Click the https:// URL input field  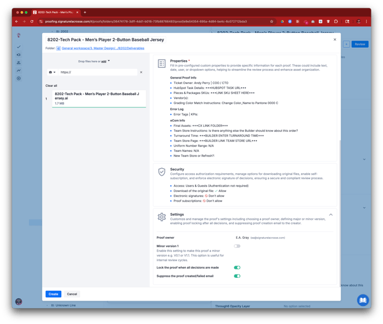97,72
